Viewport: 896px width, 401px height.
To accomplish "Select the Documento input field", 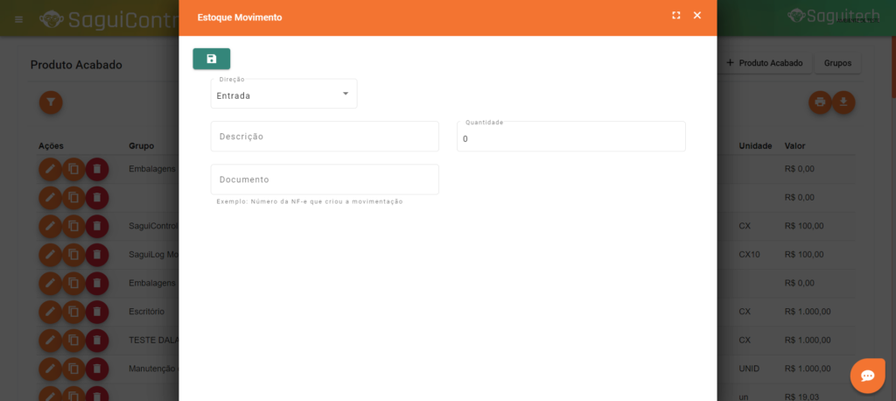I will [325, 179].
